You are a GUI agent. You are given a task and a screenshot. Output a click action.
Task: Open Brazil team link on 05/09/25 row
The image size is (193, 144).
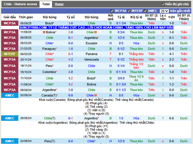click(50, 23)
